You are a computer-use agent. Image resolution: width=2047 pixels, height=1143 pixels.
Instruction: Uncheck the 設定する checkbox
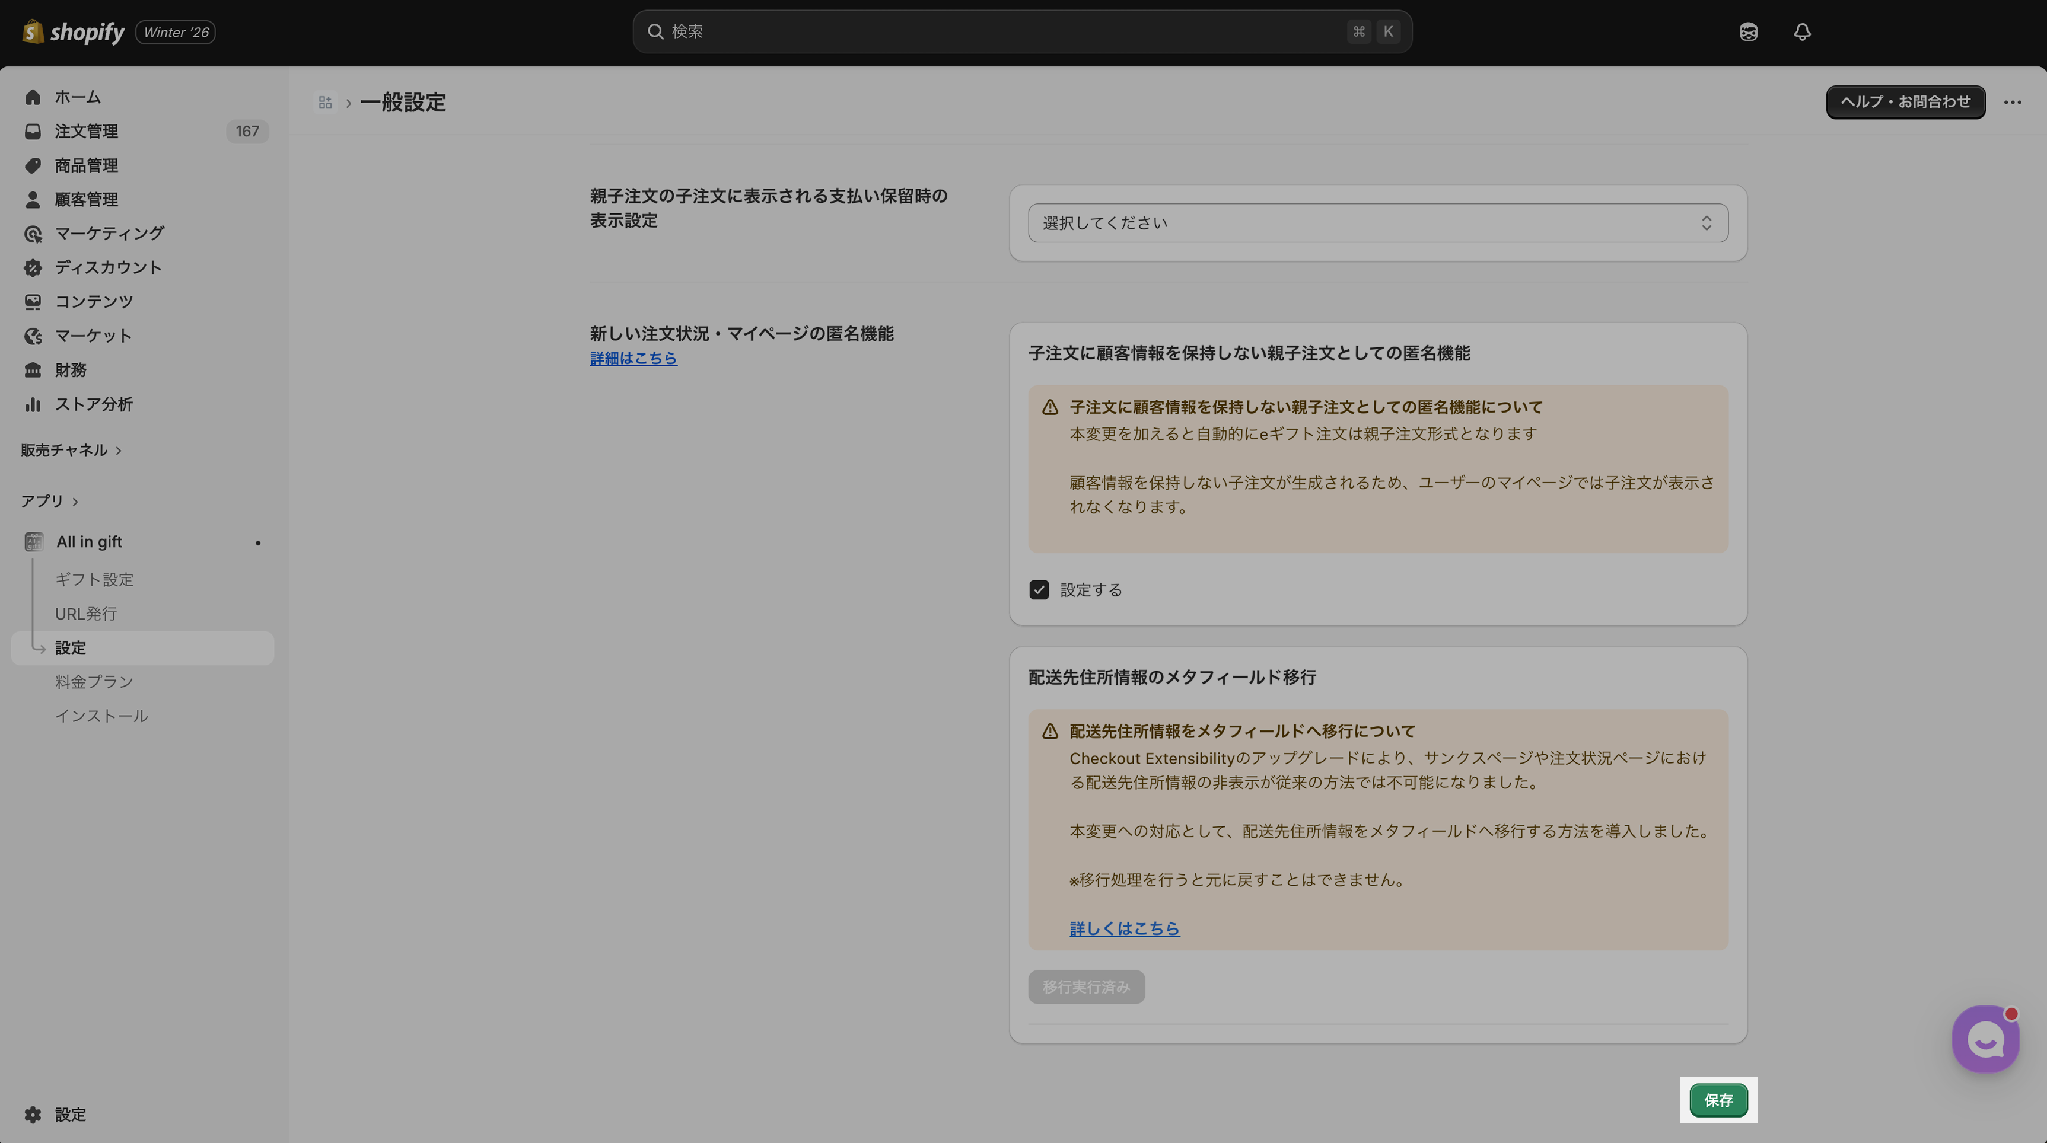(x=1039, y=589)
